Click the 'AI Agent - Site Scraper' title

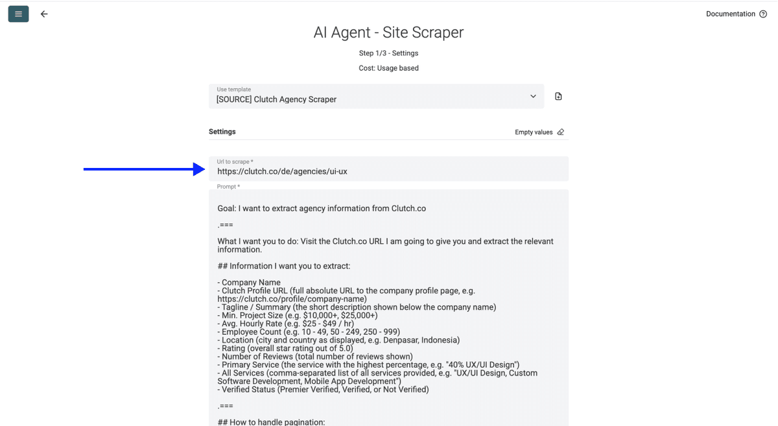(x=388, y=32)
